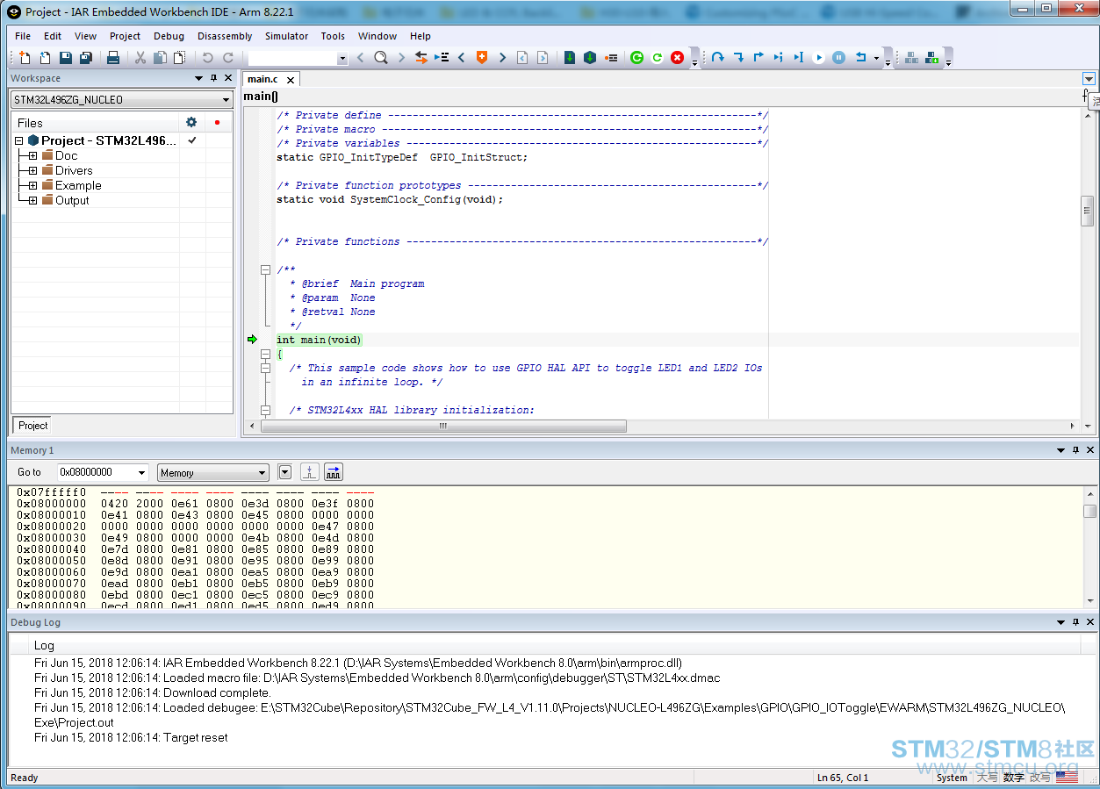Open the File menu
Image resolution: width=1100 pixels, height=789 pixels.
coord(23,36)
